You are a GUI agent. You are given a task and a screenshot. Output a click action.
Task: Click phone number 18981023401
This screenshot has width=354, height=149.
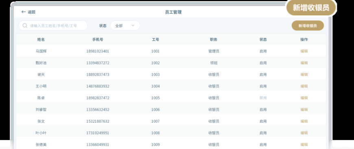click(x=98, y=51)
